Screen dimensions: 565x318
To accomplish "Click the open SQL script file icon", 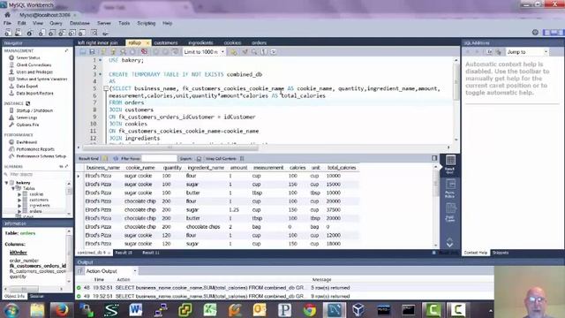I will coord(82,52).
